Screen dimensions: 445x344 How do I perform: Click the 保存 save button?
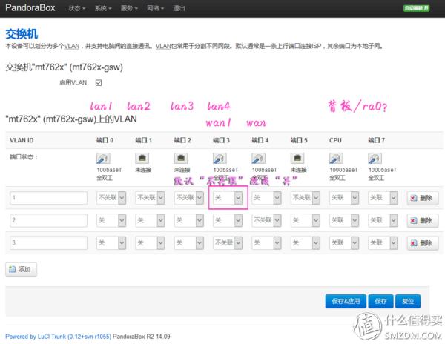pos(380,301)
